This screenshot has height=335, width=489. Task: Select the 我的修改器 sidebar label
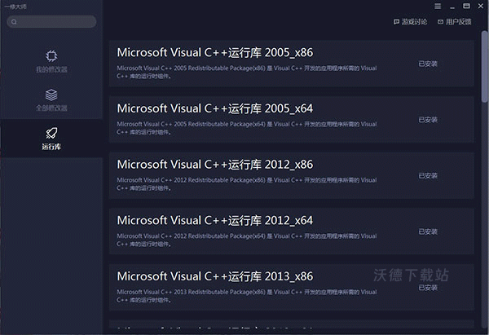click(51, 69)
